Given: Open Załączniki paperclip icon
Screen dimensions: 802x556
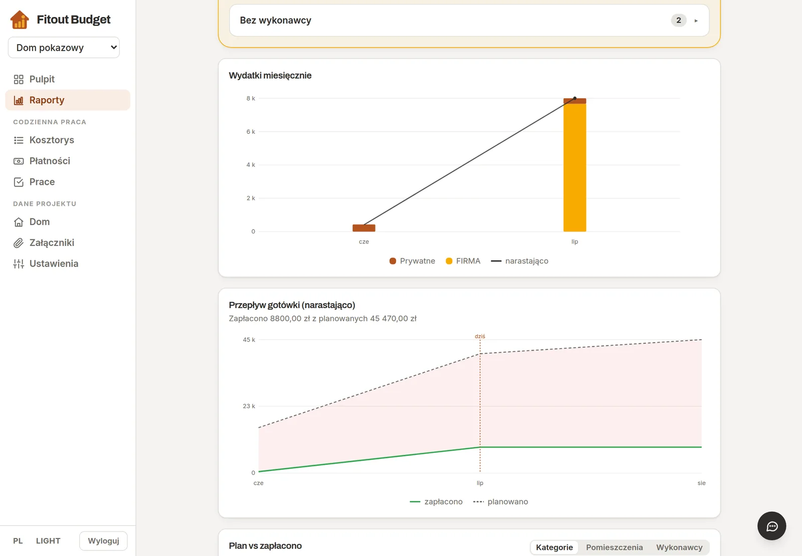Looking at the screenshot, I should click(19, 243).
